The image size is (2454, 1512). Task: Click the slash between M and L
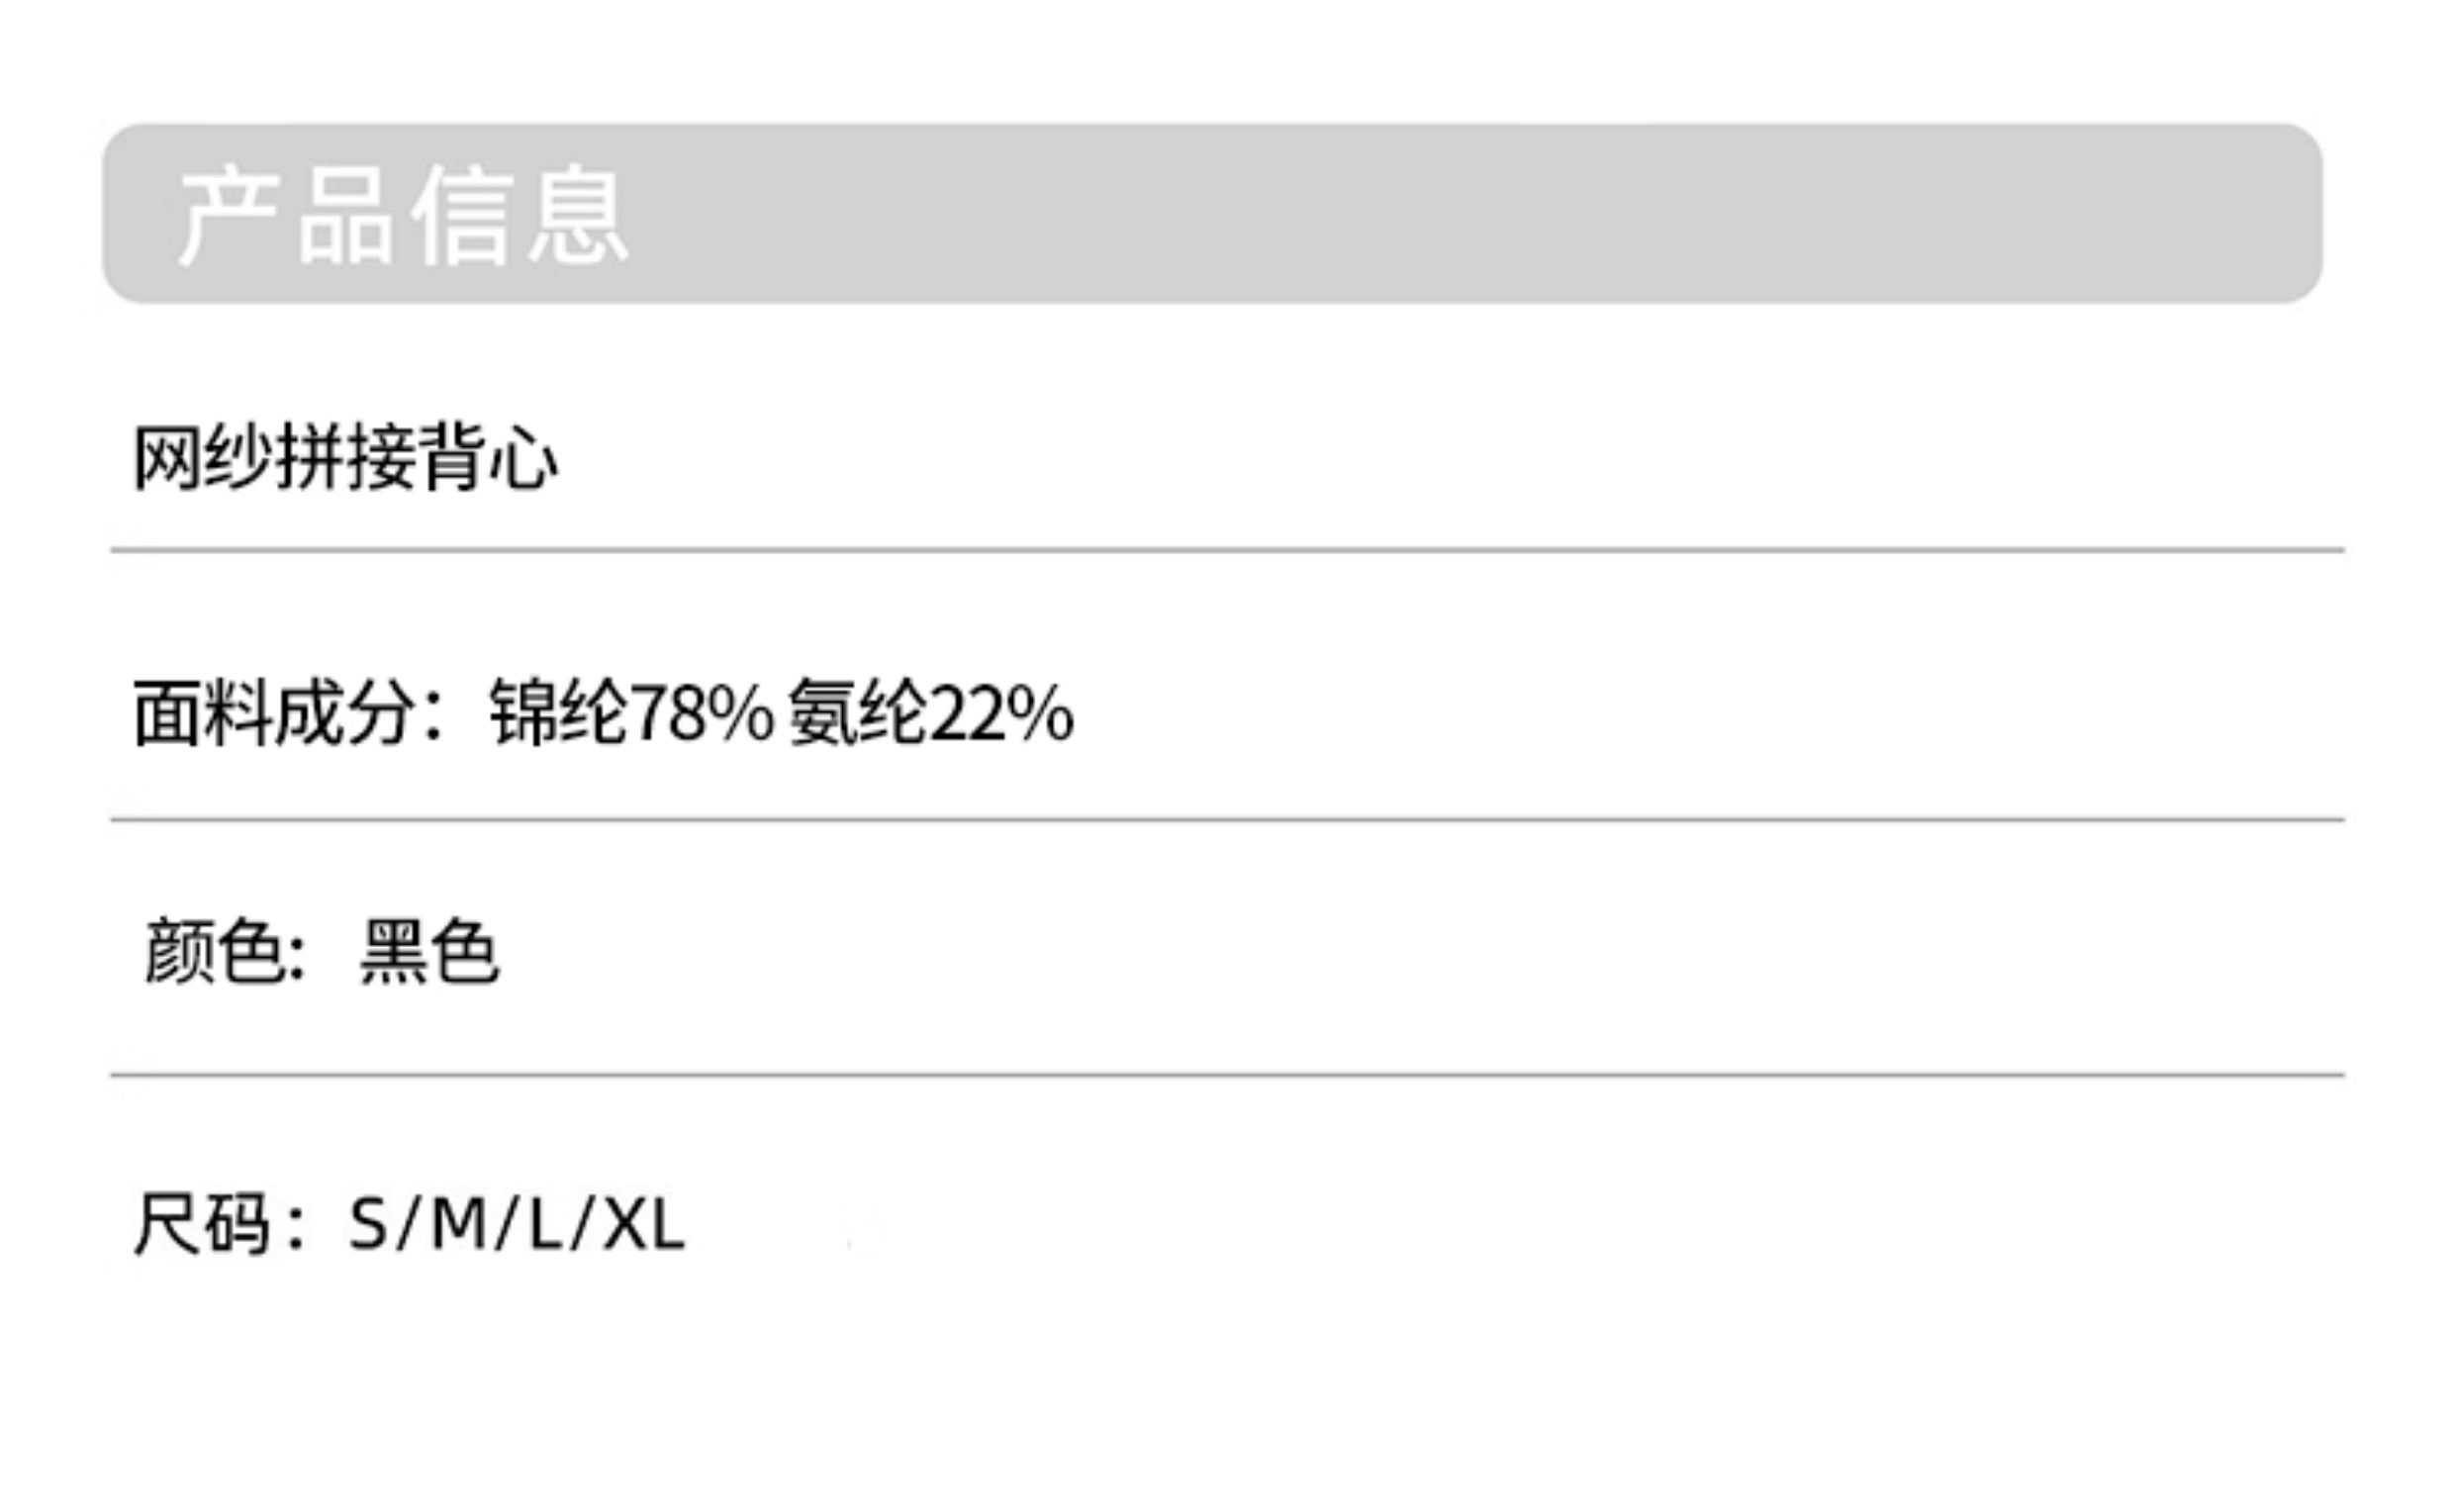507,1223
